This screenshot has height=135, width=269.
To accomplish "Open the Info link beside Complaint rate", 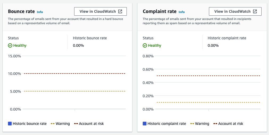I will 182,12.
